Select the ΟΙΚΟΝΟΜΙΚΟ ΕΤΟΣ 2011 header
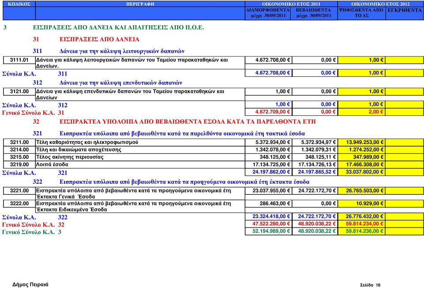Viewport: 424px width, 288px height. coord(291,4)
